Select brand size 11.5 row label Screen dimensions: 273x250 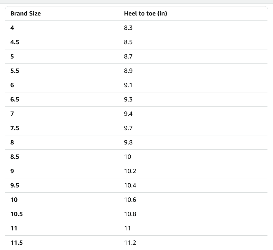click(x=16, y=243)
